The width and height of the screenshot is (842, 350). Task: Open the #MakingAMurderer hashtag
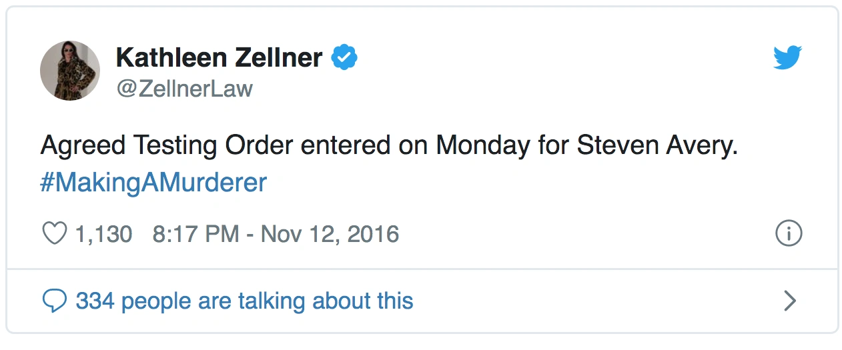pyautogui.click(x=153, y=182)
